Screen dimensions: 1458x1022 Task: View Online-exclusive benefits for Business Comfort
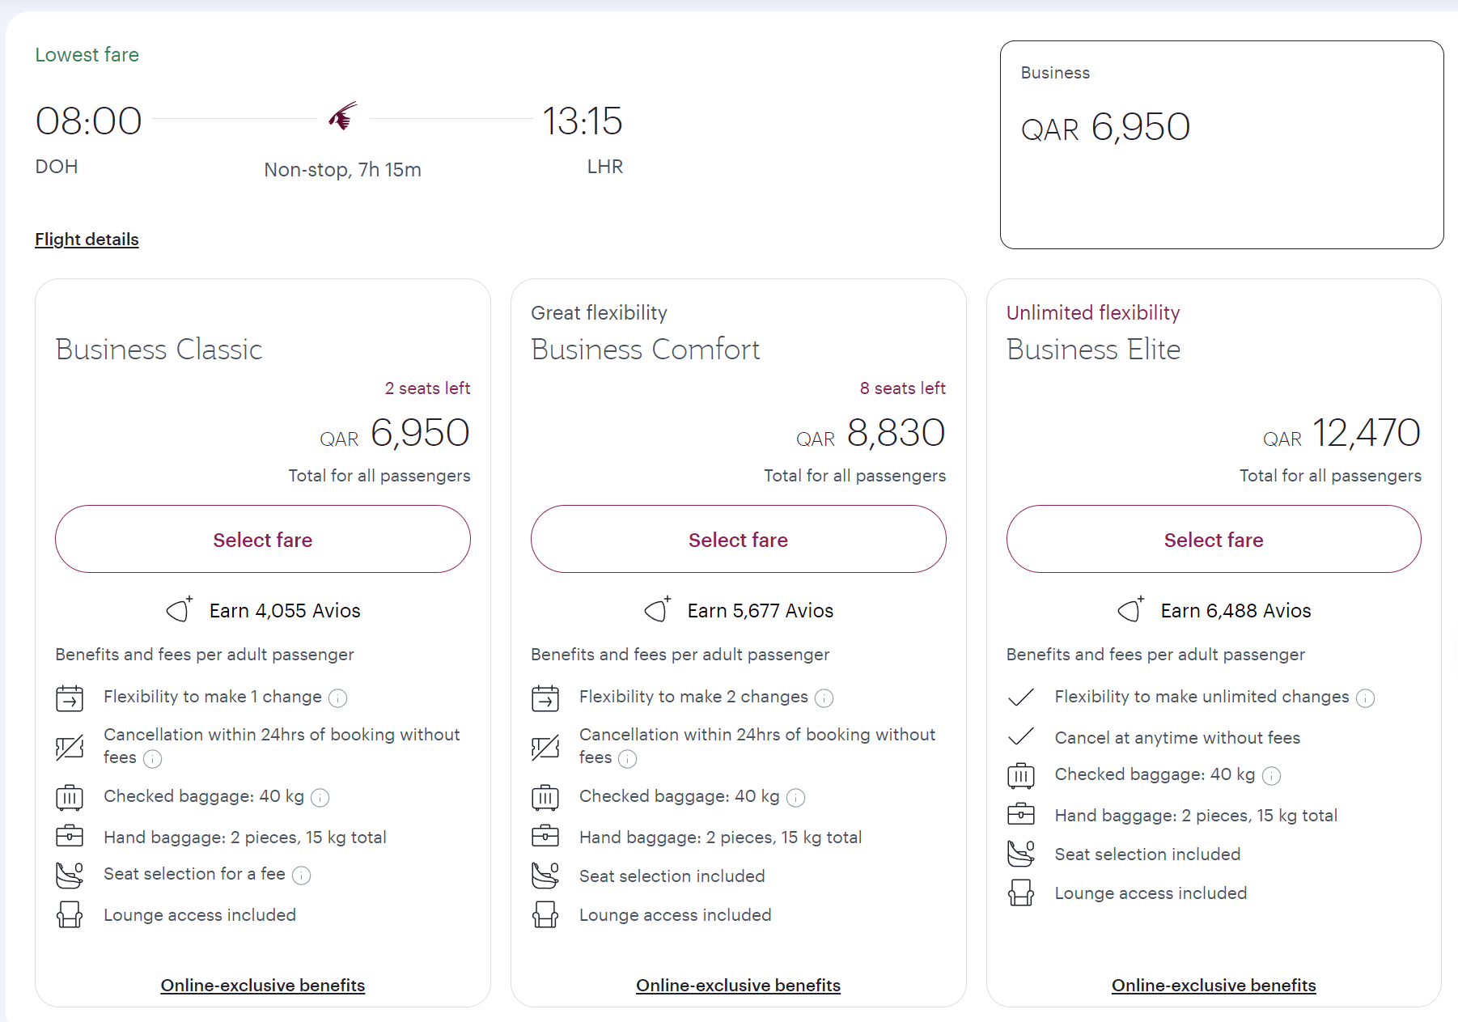coord(738,986)
